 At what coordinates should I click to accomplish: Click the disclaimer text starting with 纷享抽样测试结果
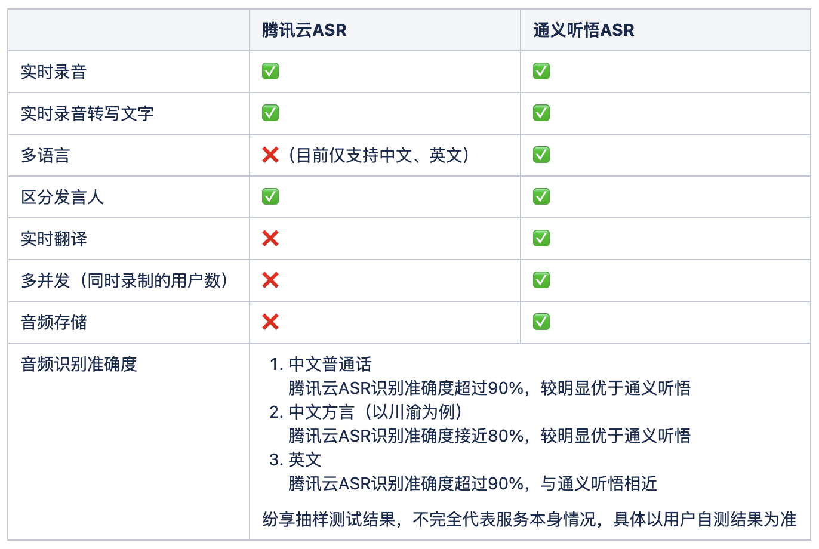(529, 519)
